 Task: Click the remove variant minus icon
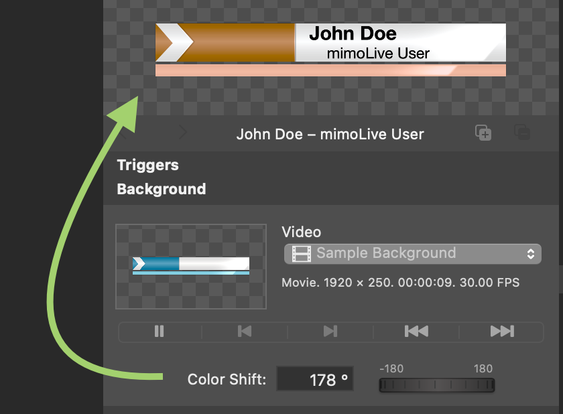[522, 133]
